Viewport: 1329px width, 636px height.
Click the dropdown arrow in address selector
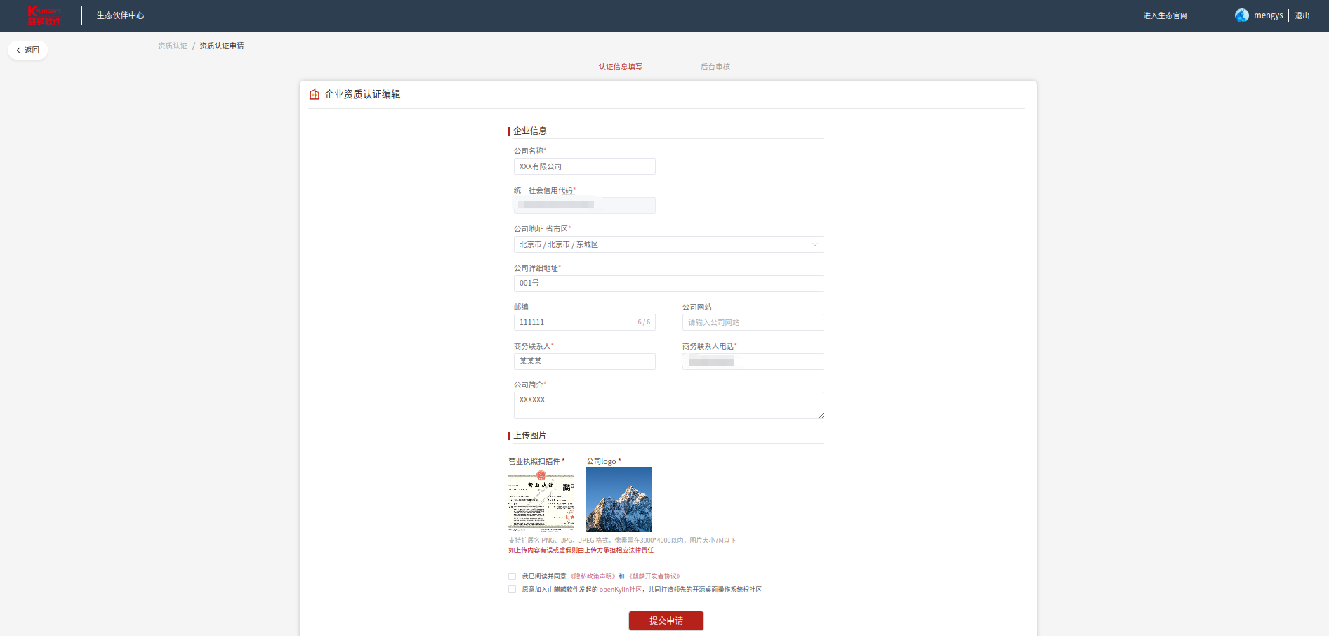pos(814,245)
